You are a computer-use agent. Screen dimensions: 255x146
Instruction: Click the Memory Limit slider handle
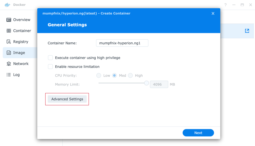pyautogui.click(x=146, y=83)
